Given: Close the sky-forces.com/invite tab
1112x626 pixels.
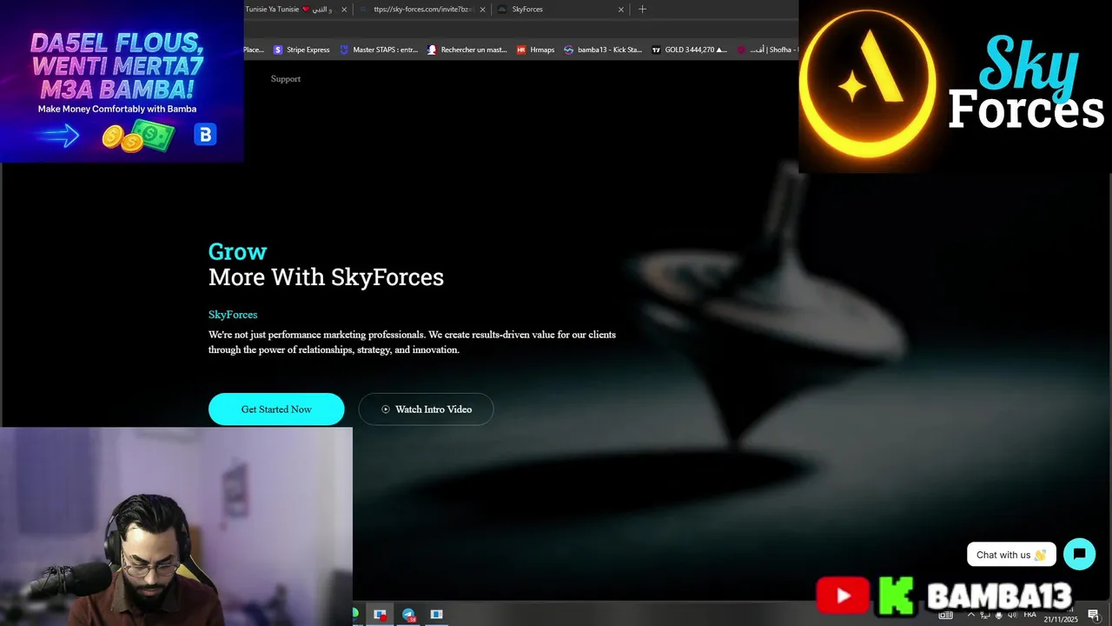Looking at the screenshot, I should coord(482,10).
